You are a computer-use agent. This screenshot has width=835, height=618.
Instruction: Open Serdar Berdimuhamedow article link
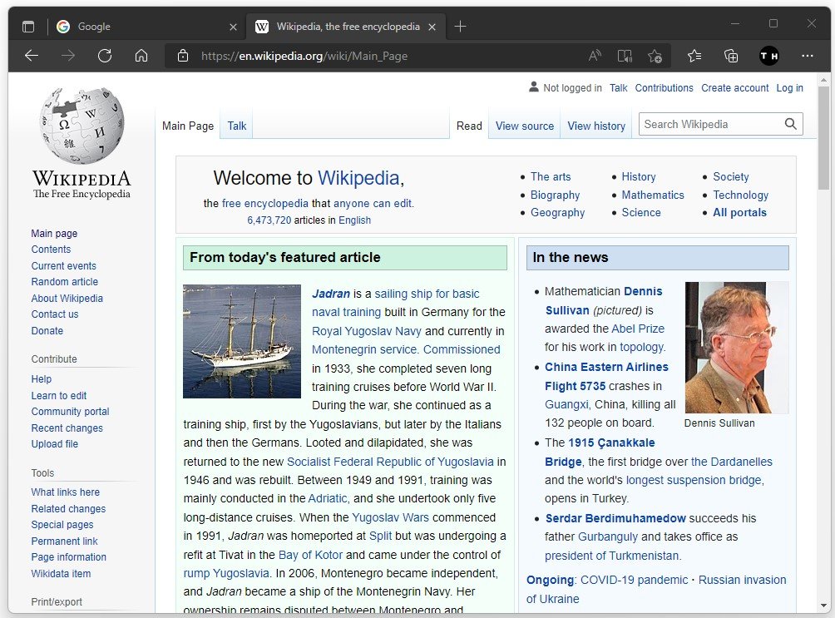(x=615, y=518)
